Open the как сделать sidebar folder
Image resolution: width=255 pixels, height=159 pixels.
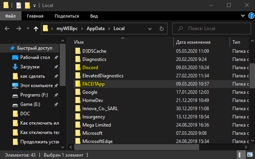(32, 76)
